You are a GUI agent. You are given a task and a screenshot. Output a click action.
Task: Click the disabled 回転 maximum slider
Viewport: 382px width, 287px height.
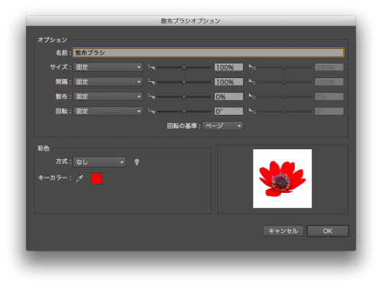tap(284, 112)
